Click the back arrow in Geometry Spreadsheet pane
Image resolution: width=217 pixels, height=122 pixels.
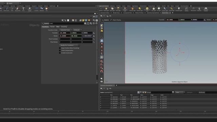[101, 88]
